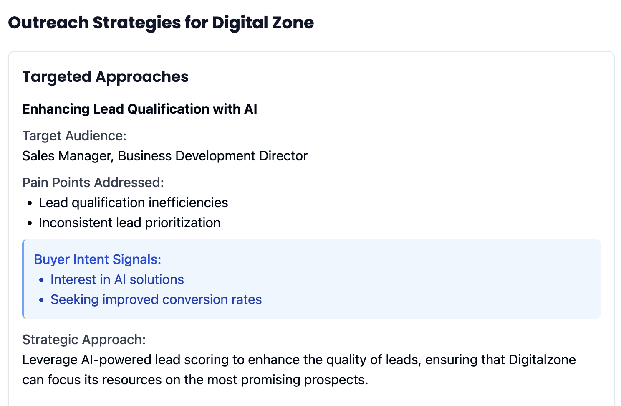This screenshot has height=406, width=621.
Task: Click the blue Buyer Intent Signals callout box
Action: click(x=311, y=279)
